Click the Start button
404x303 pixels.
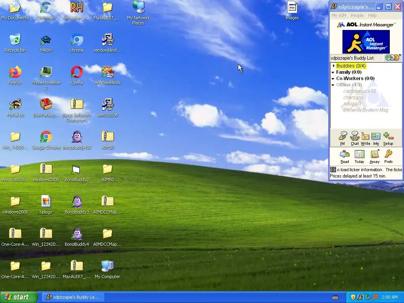pos(19,297)
